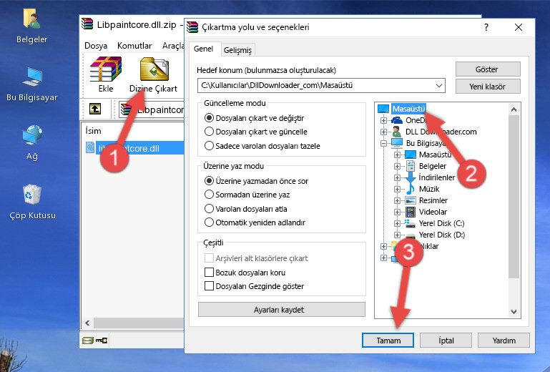Select 'Üzerine yazmadan önce sor' option
This screenshot has height=372, width=550.
(x=209, y=181)
